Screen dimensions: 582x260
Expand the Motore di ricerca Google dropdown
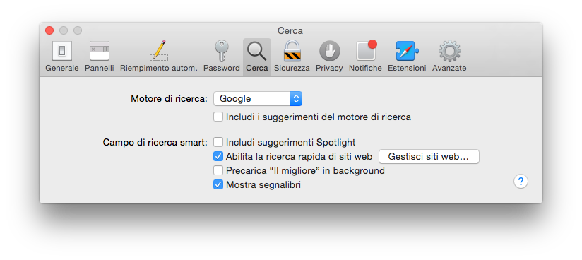click(258, 99)
